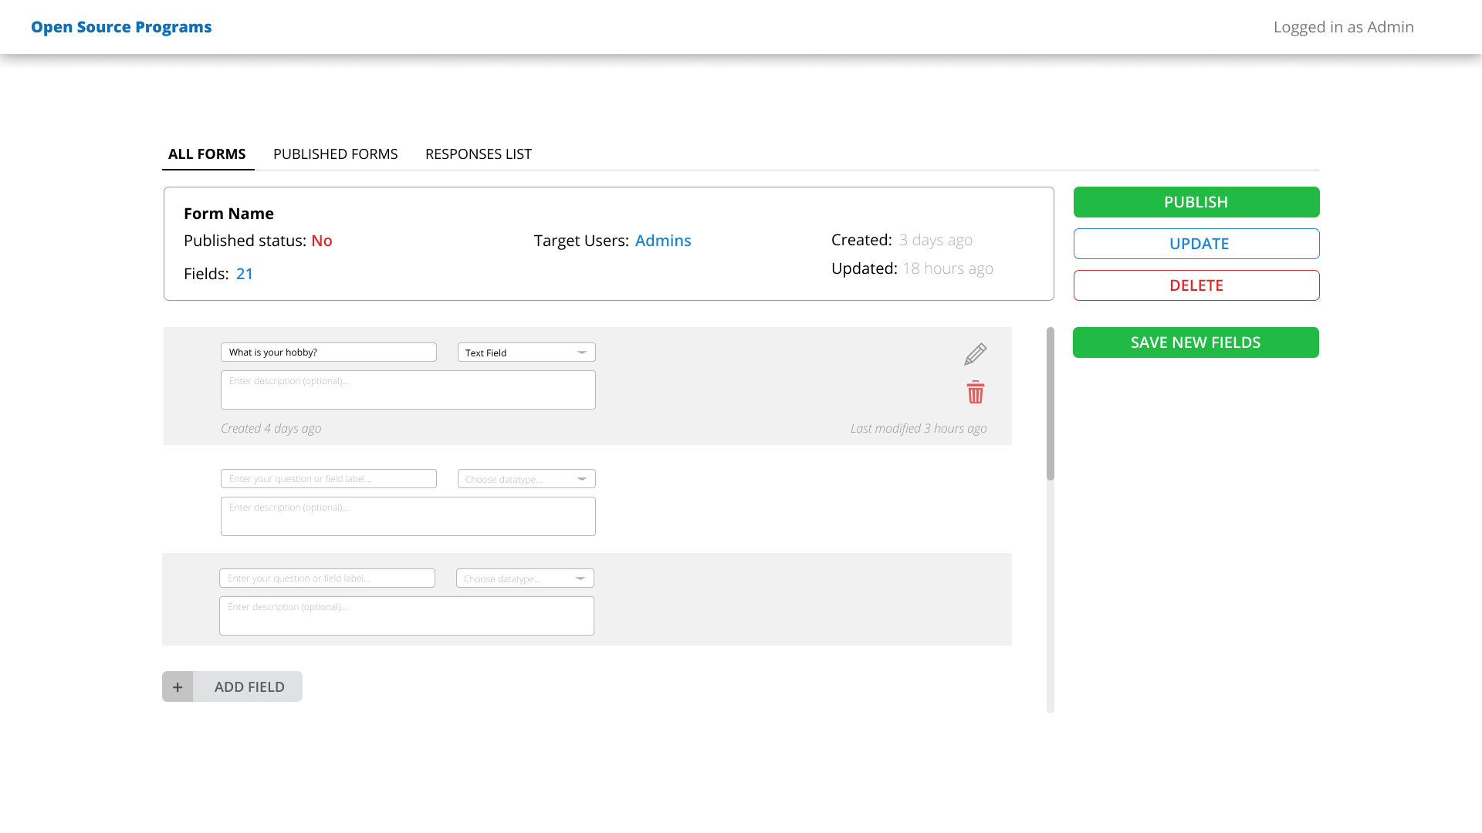This screenshot has height=833, width=1482.
Task: Click the red trash delete icon
Action: [x=975, y=393]
